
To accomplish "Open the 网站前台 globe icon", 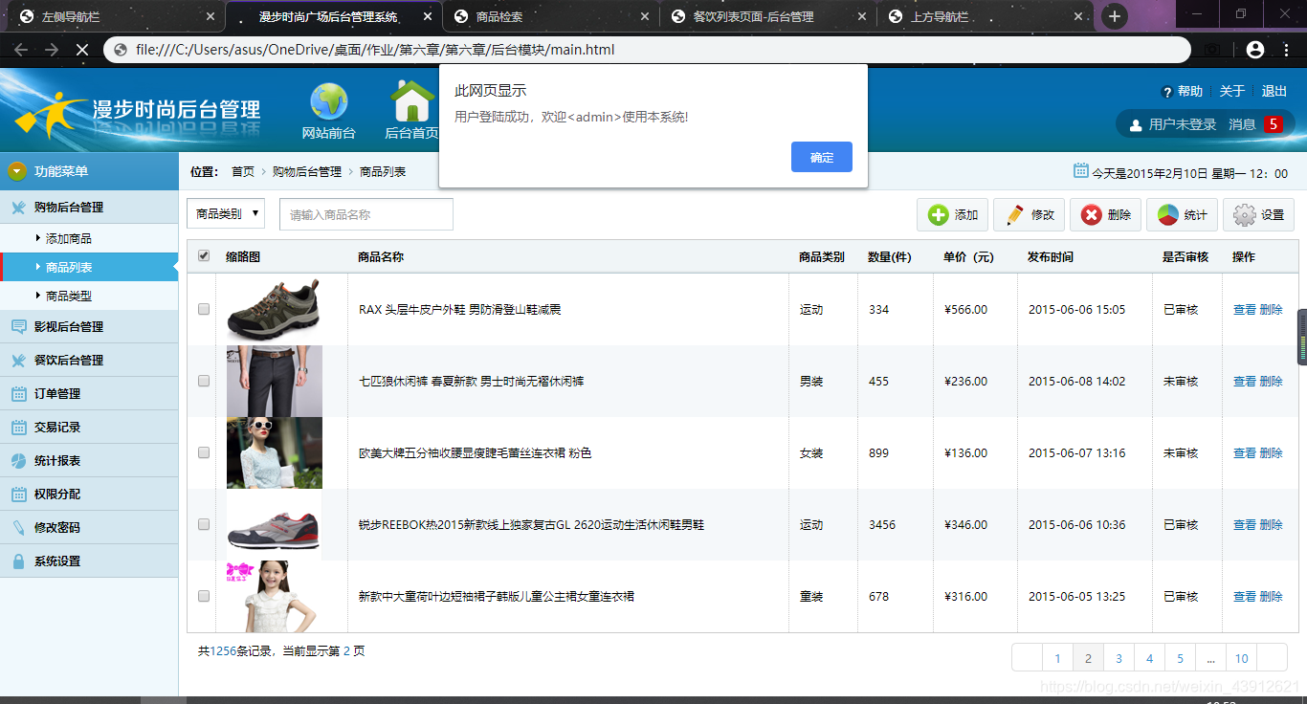I will point(329,101).
